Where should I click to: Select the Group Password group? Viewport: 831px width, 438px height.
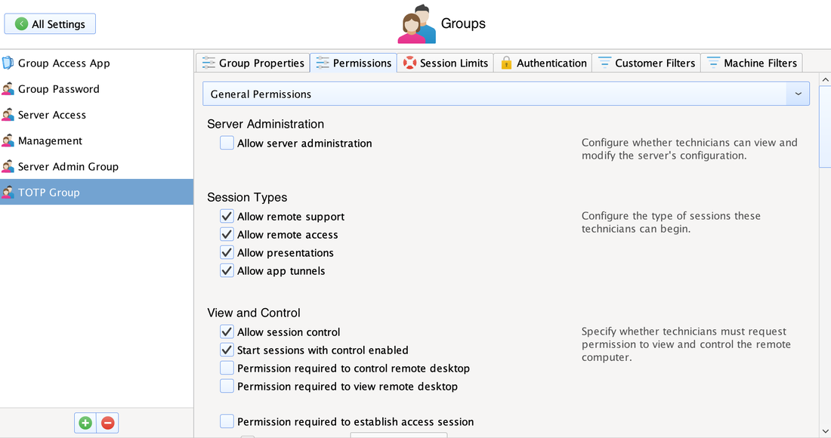[x=97, y=89]
